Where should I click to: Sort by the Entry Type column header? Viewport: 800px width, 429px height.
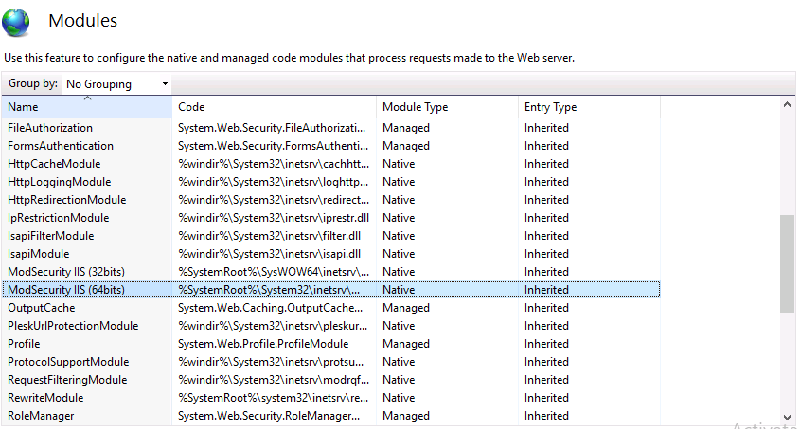tap(589, 107)
